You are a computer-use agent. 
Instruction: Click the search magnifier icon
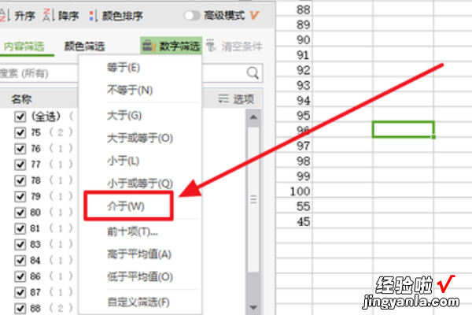[253, 72]
